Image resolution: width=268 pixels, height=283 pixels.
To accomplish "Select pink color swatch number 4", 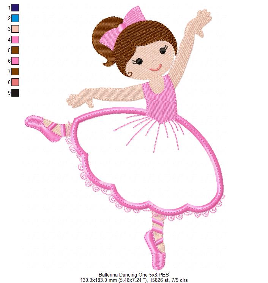I will (x=15, y=39).
